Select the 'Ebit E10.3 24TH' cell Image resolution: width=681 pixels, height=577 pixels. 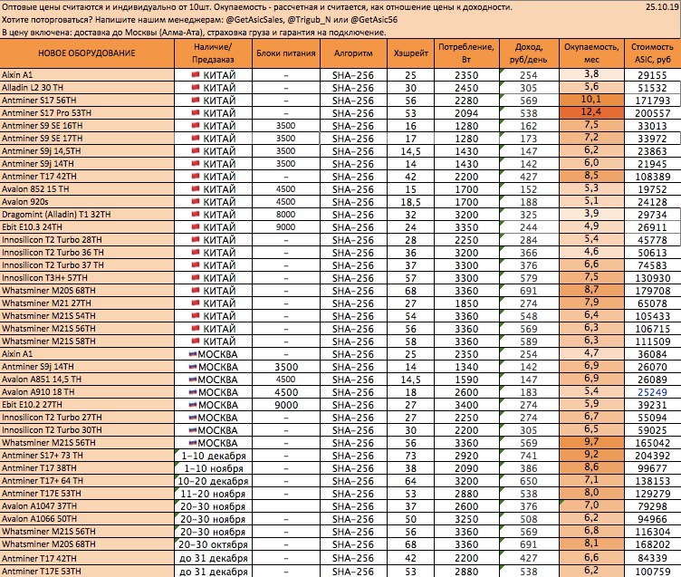point(87,226)
